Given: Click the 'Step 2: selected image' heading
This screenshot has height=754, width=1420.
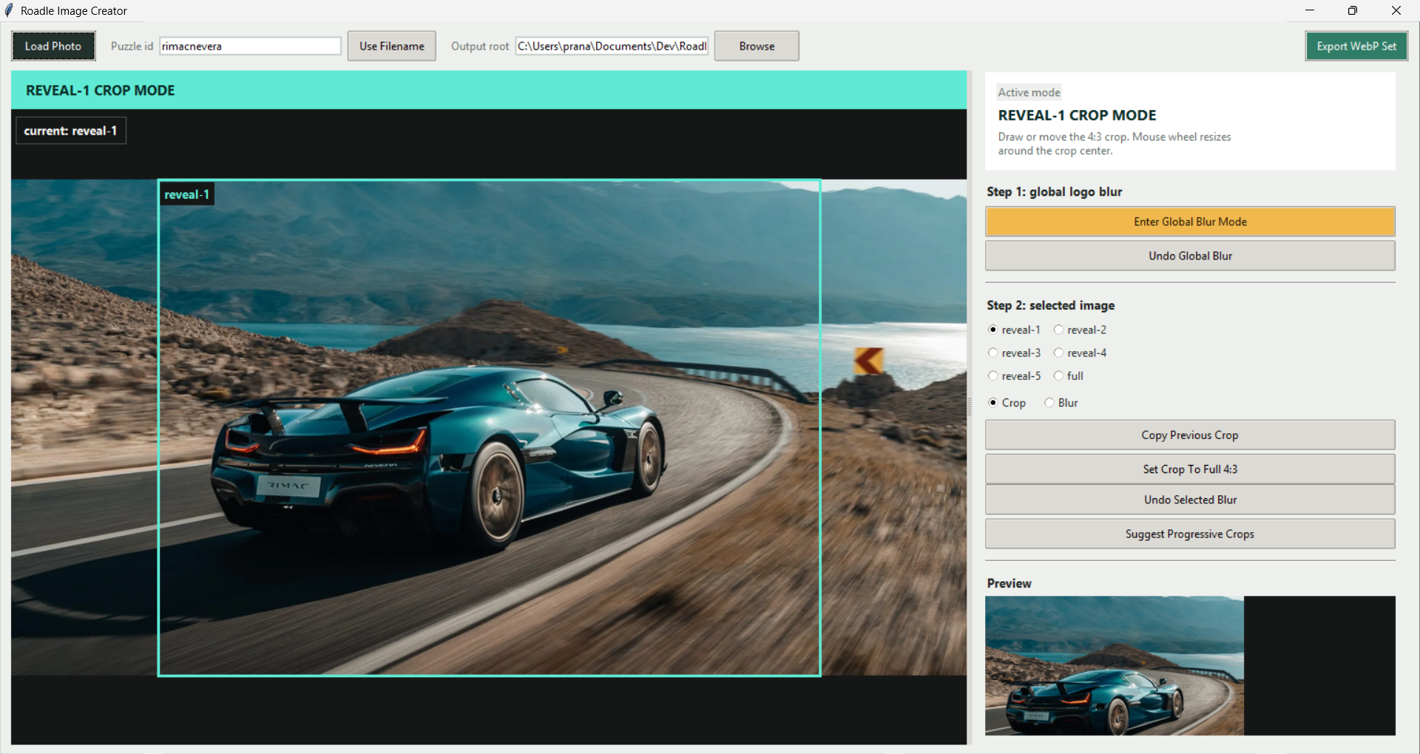Looking at the screenshot, I should (x=1050, y=305).
